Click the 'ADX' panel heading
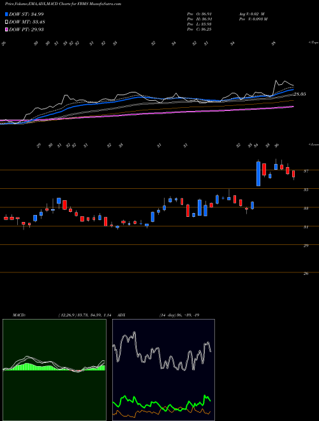 coord(122,315)
